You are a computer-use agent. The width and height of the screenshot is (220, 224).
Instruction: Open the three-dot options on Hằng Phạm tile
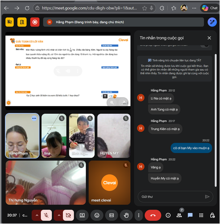pyautogui.click(x=34, y=118)
